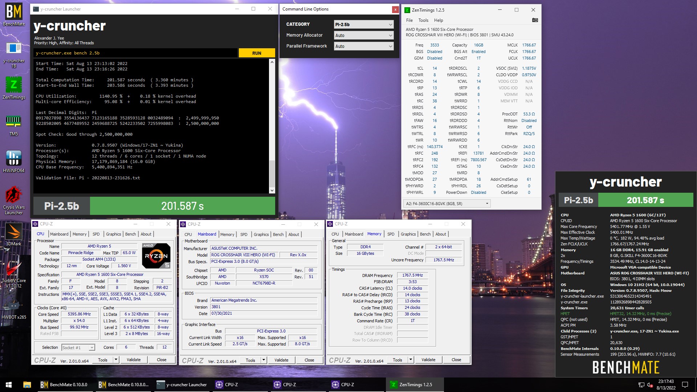Switch to the y-cruncher Launcher taskbar item
The height and width of the screenshot is (392, 697).
182,385
